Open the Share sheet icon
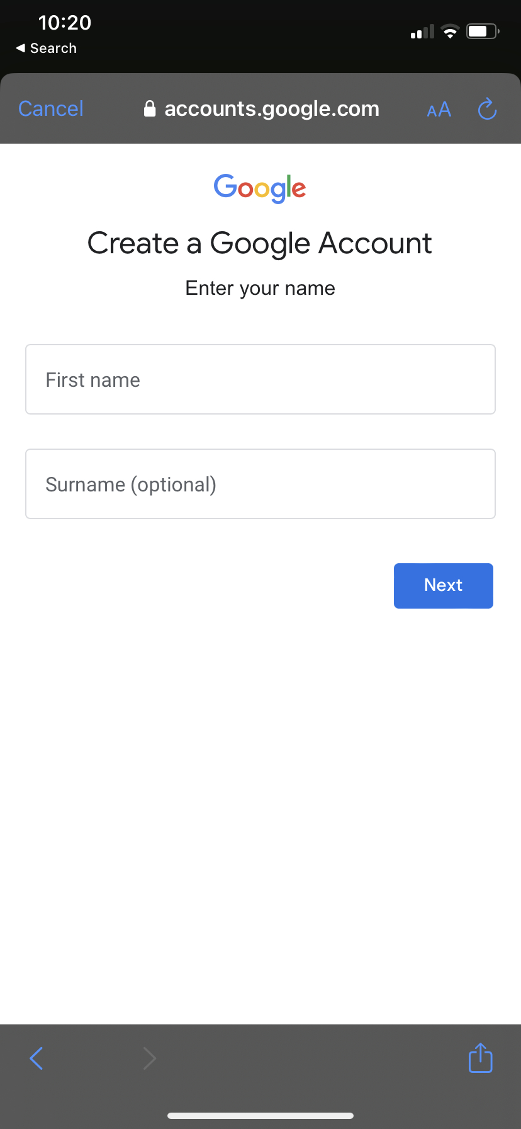Screen dimensions: 521x1129 pyautogui.click(x=480, y=1058)
